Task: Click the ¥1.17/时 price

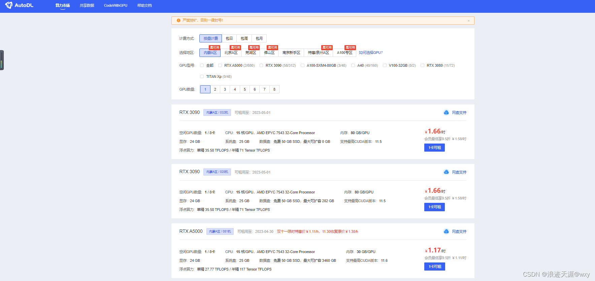Action: [x=435, y=250]
